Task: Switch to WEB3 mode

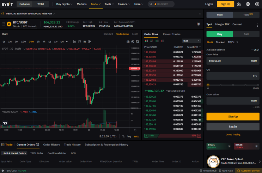Action: (41, 4)
